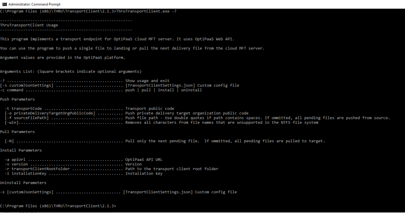Click the Command Prompt icon in title bar
This screenshot has height=213, width=405.
4,4
